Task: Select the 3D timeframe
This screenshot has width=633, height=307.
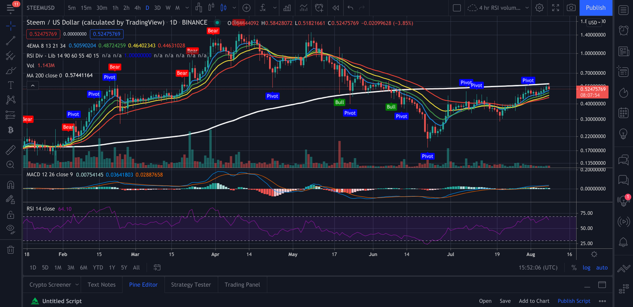Action: pyautogui.click(x=157, y=7)
